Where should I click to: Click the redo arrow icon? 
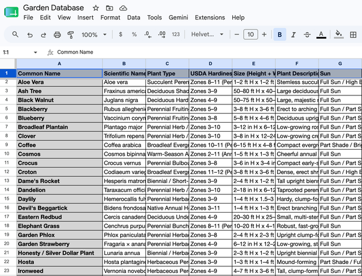click(x=43, y=35)
